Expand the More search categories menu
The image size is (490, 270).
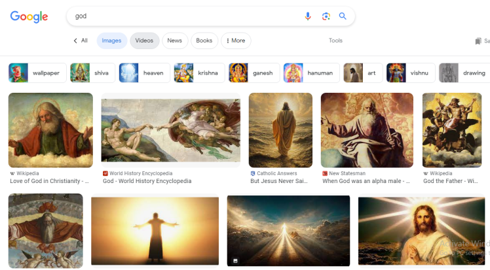pos(235,41)
